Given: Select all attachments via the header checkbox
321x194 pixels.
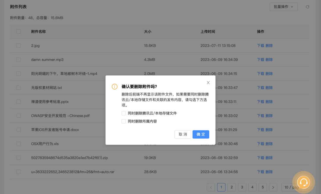Looking at the screenshot, I should click(18, 31).
